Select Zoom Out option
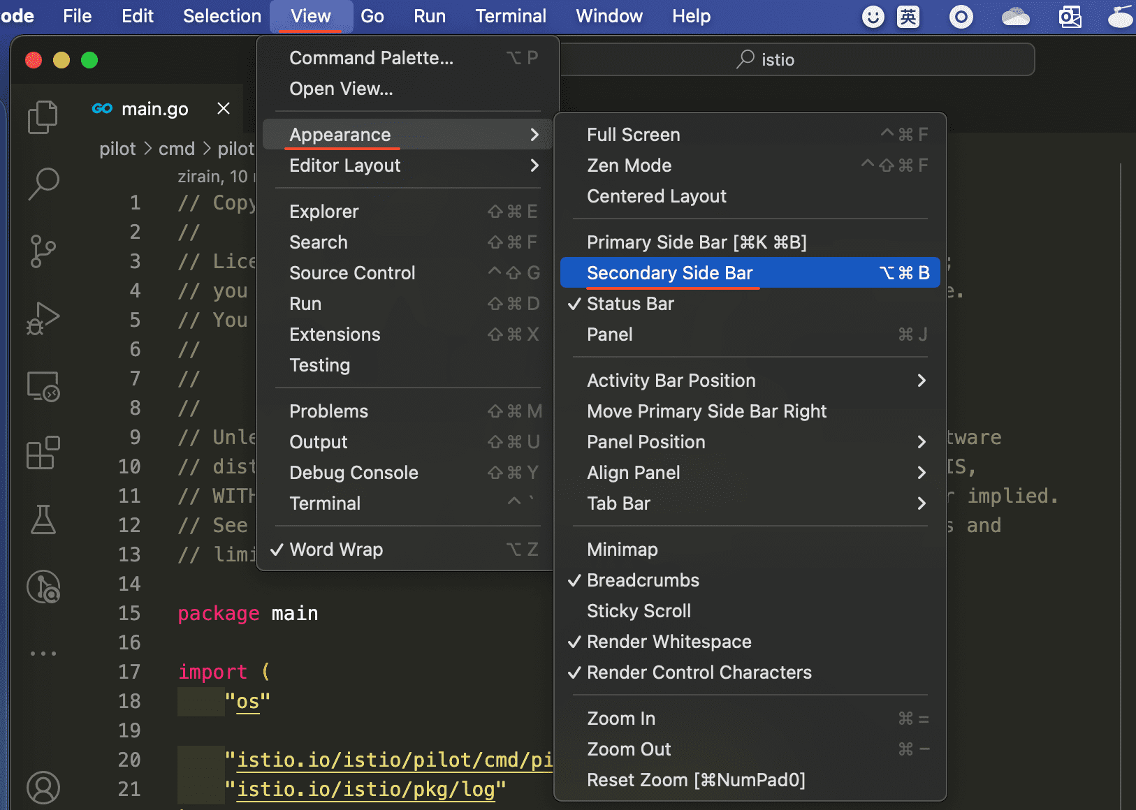1136x810 pixels. click(x=750, y=749)
